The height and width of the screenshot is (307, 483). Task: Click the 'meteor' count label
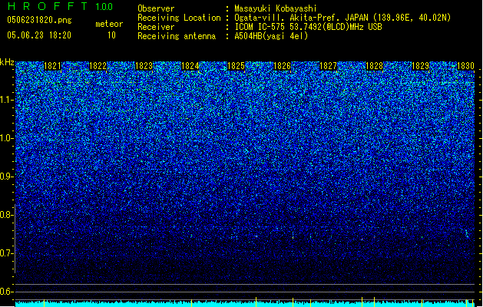click(109, 24)
